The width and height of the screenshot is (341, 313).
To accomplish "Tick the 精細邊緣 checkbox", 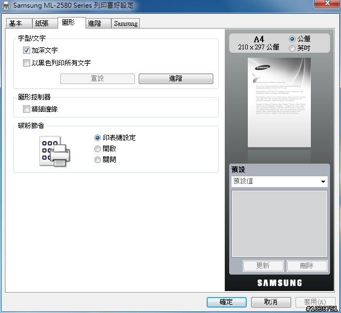I will click(x=26, y=109).
